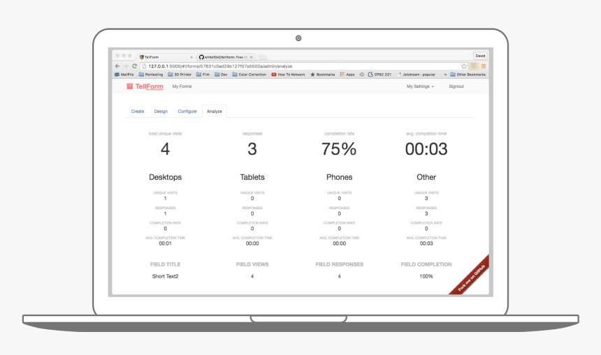Click the Signout link
The image size is (601, 355).
click(456, 86)
